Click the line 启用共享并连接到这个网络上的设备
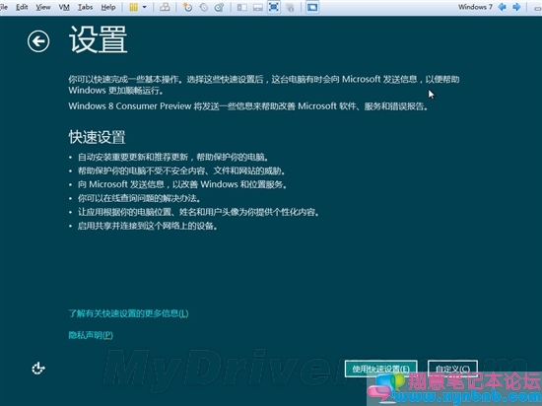This screenshot has width=542, height=406. coord(147,226)
